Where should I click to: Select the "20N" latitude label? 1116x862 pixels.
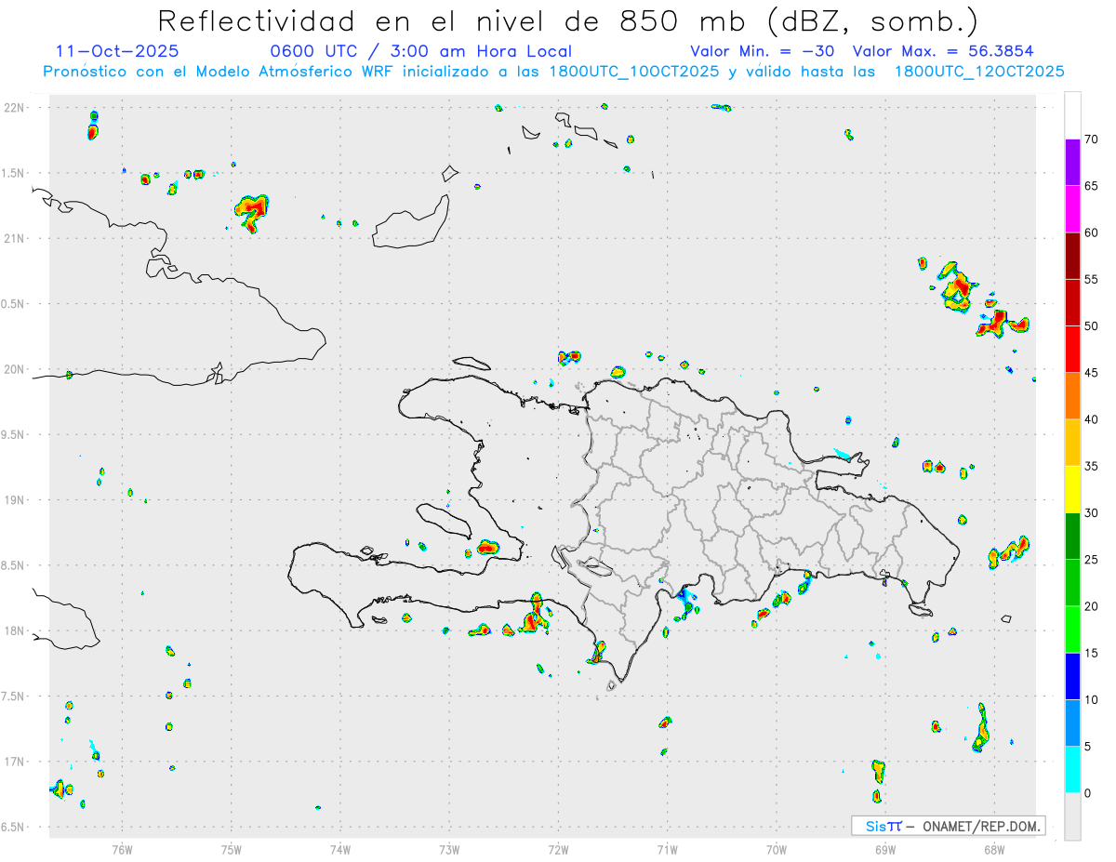pos(15,369)
